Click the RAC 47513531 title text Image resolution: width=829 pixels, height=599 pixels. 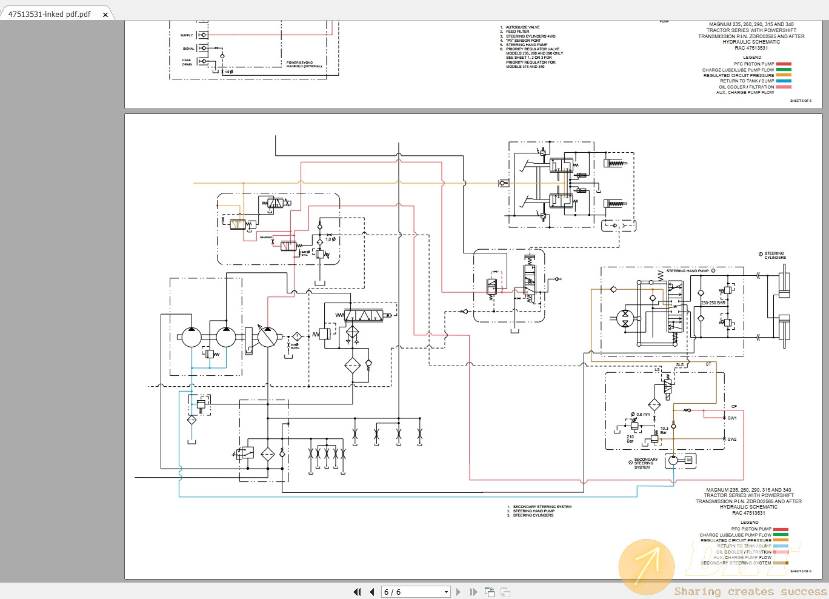(x=749, y=512)
